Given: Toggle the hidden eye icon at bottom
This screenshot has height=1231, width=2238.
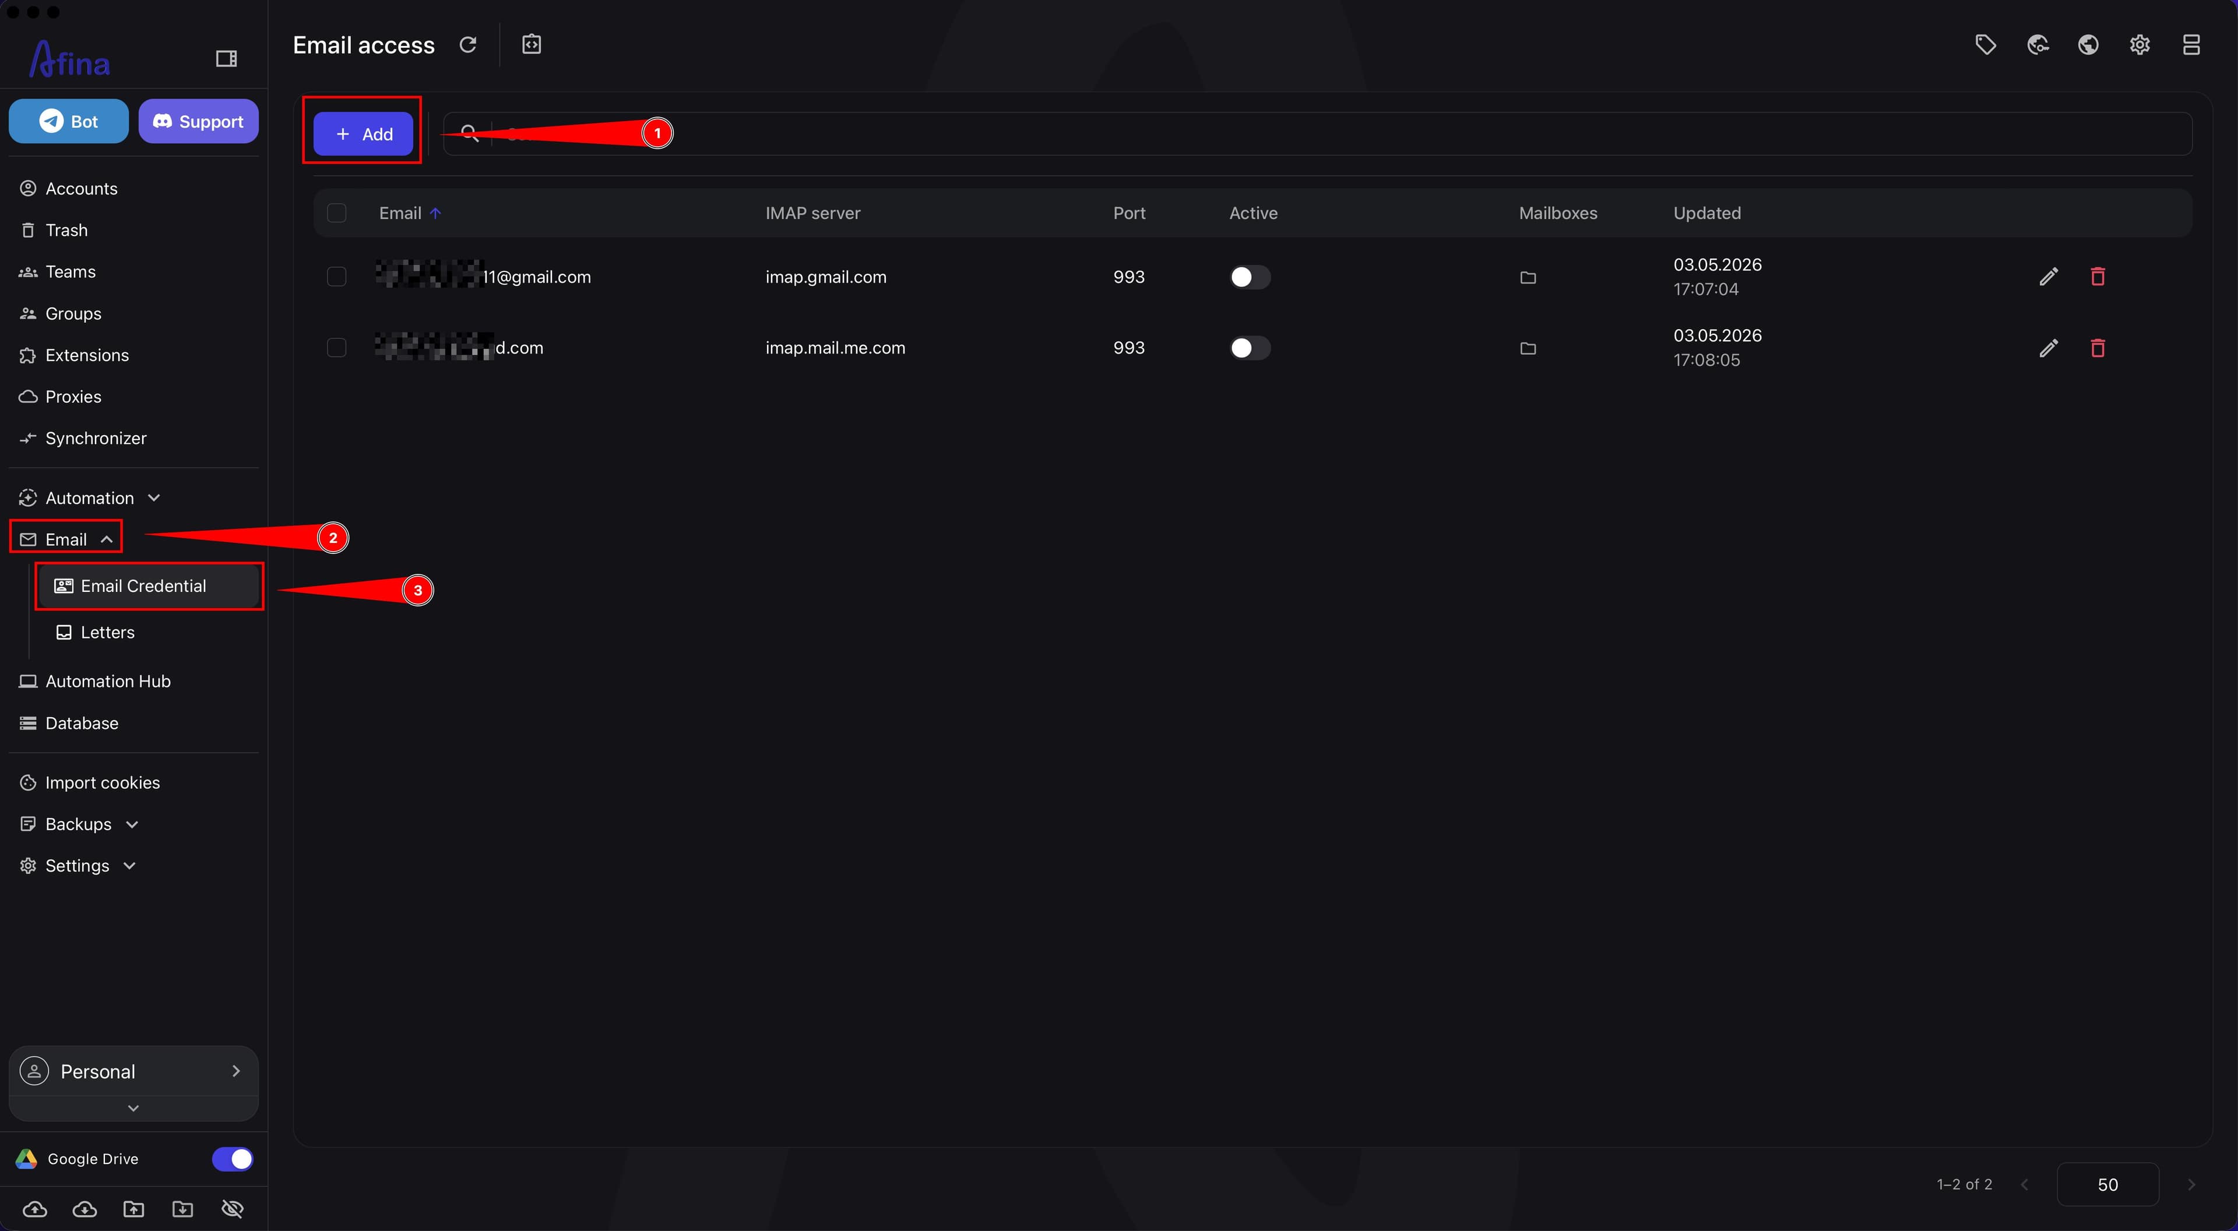Looking at the screenshot, I should (232, 1208).
